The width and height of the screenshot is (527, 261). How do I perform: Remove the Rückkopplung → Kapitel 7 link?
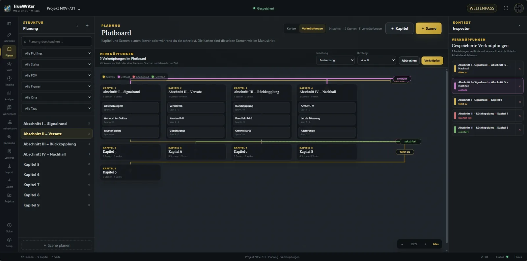click(x=520, y=116)
